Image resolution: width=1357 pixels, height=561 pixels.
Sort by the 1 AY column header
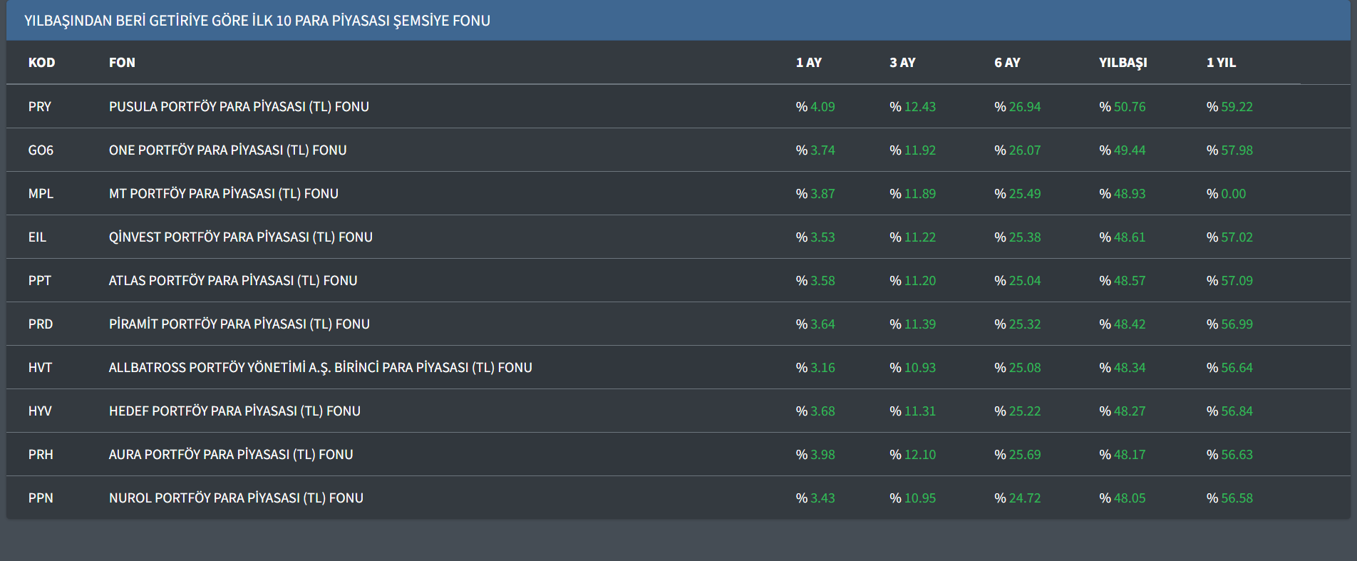(x=808, y=63)
